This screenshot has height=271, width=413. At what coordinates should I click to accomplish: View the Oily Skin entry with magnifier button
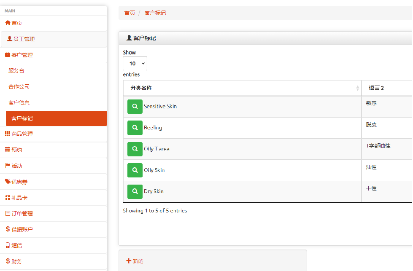135,170
